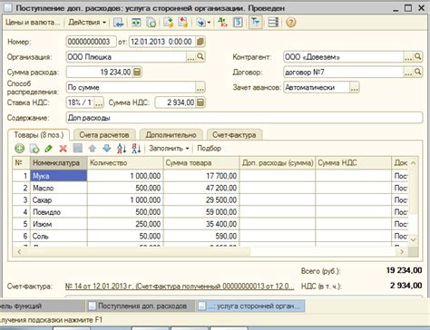
Task: Open the selection list for Договор
Action: click(x=408, y=73)
